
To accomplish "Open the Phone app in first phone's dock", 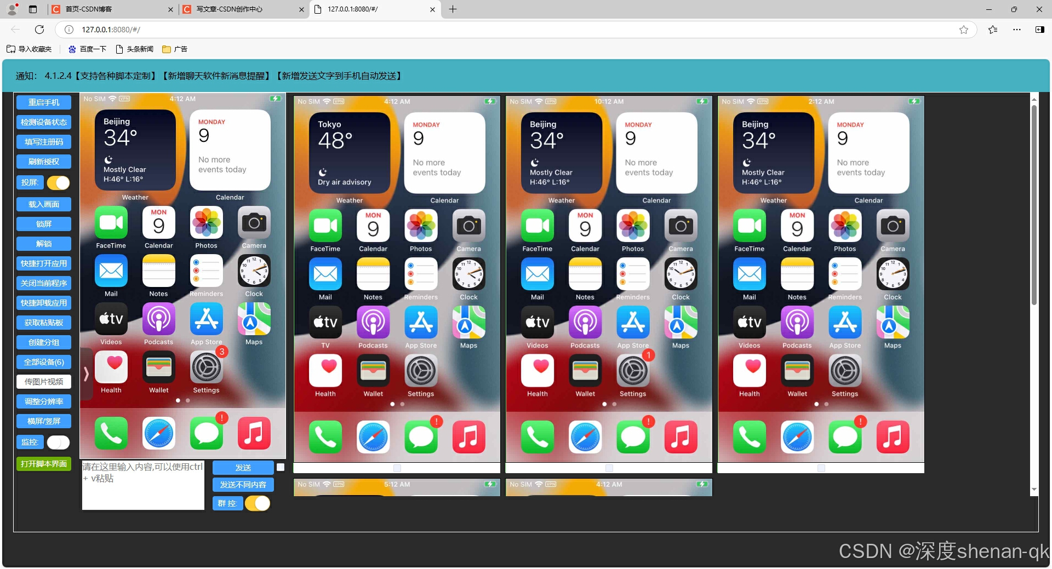I will 111,433.
